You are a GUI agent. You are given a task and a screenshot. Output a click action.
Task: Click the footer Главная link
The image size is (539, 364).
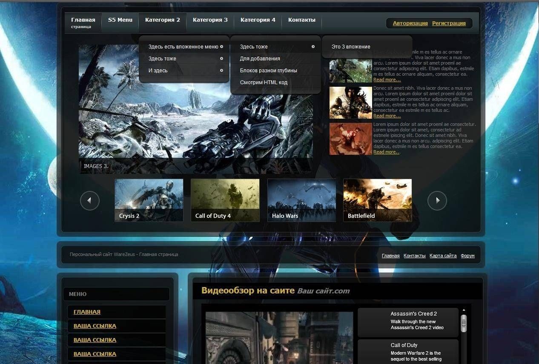click(390, 256)
